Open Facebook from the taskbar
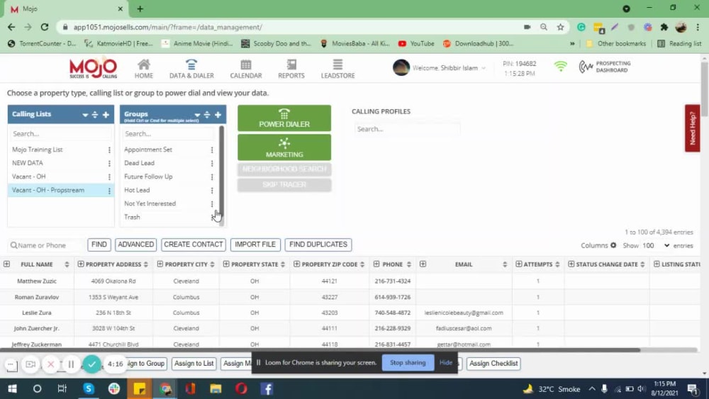The image size is (709, 399). tap(267, 388)
